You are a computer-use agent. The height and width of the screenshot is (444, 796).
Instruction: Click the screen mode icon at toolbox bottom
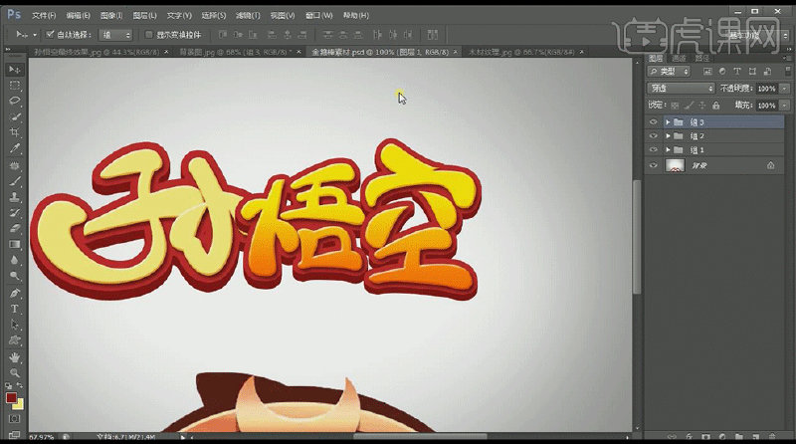[14, 434]
